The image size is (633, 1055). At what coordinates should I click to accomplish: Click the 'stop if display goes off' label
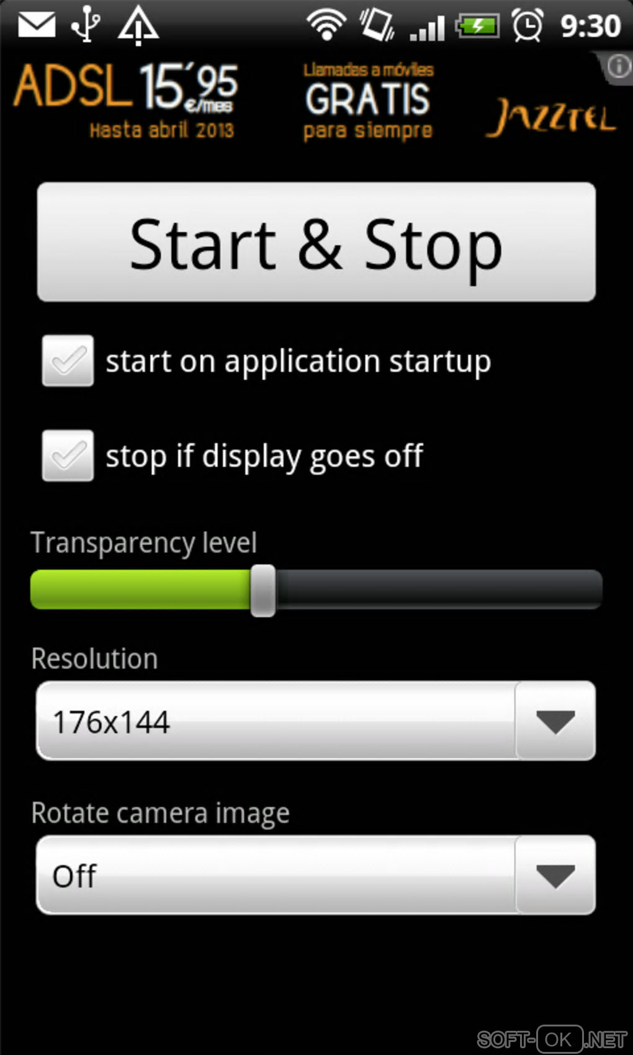tap(264, 457)
